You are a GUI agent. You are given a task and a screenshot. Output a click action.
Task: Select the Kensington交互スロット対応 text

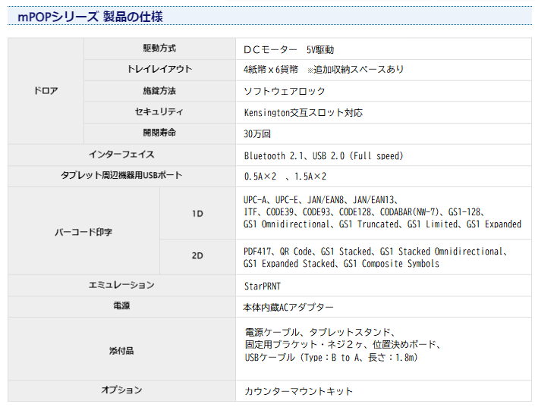click(303, 112)
